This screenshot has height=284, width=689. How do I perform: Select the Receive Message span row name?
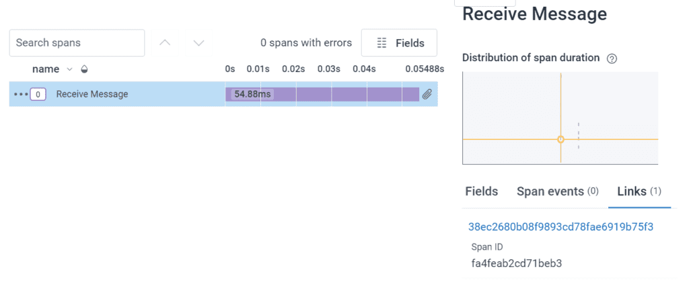[92, 94]
